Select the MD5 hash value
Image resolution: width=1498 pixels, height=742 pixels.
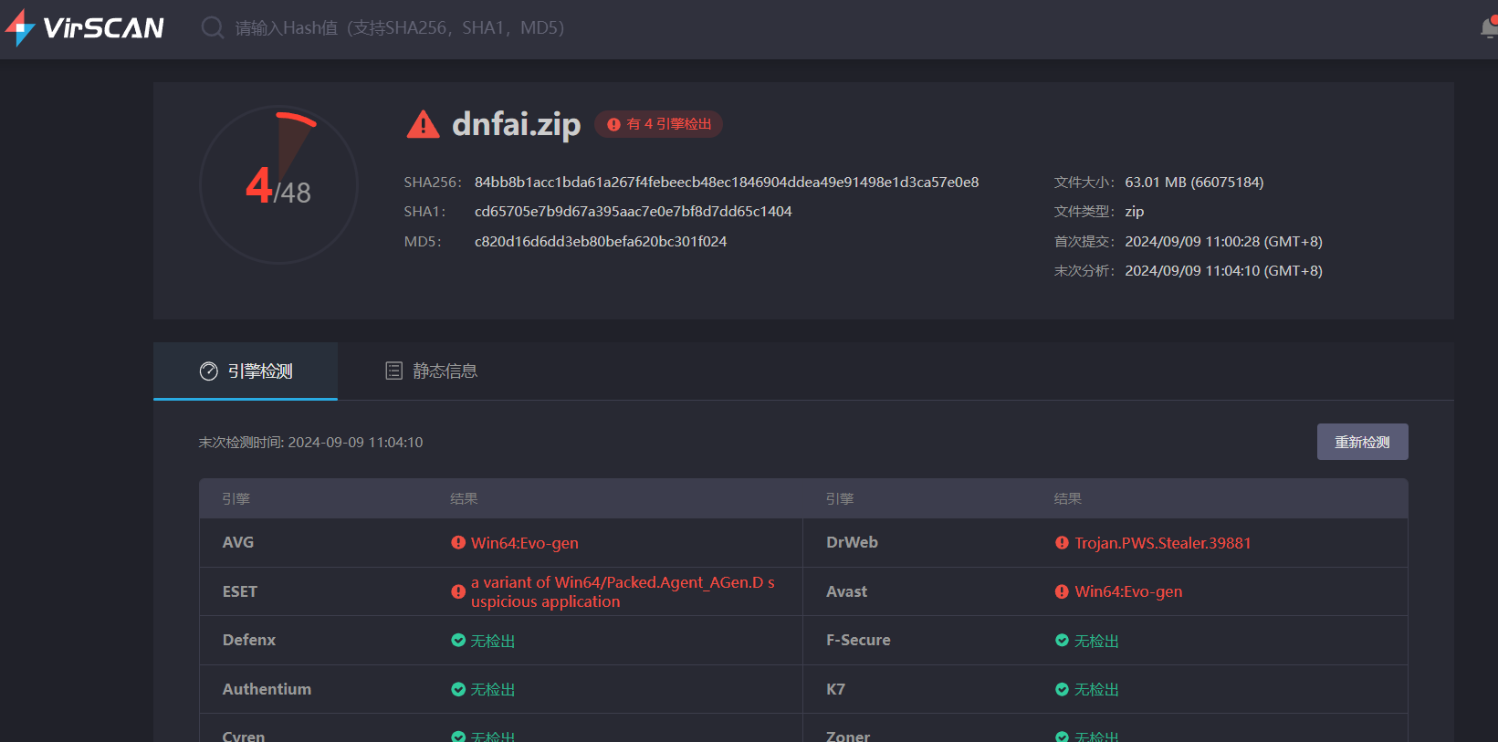coord(601,242)
